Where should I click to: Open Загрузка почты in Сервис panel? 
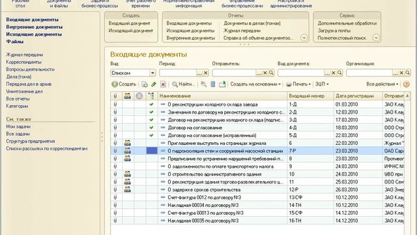tap(334, 31)
